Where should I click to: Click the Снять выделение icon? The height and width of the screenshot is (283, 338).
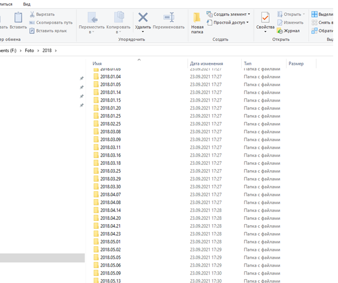pos(314,22)
